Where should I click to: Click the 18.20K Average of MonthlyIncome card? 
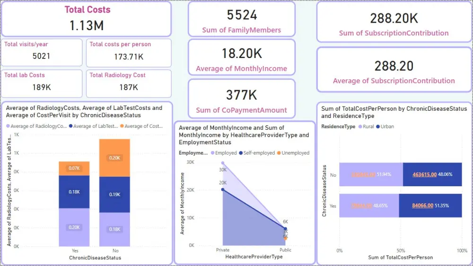point(242,57)
